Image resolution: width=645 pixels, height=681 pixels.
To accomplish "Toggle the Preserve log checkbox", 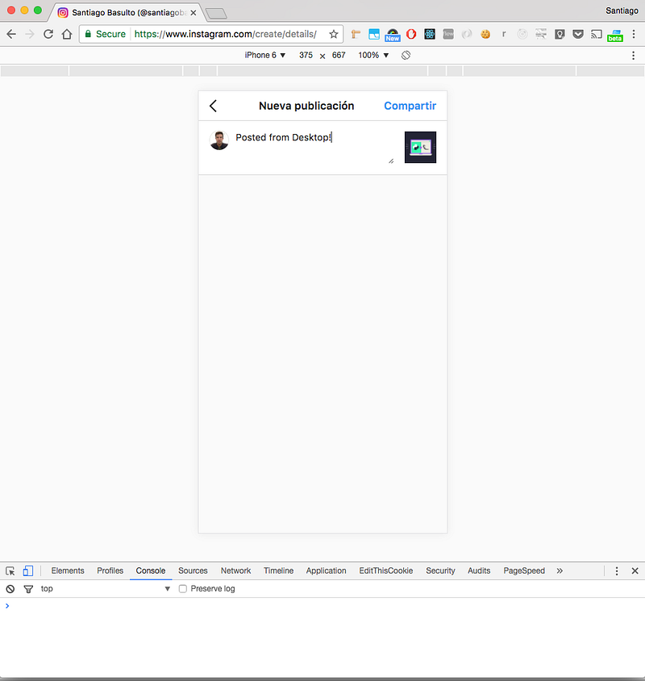I will pos(182,589).
